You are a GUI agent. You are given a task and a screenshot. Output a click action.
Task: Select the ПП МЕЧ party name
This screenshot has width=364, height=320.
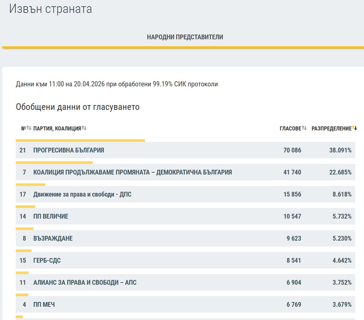point(44,305)
